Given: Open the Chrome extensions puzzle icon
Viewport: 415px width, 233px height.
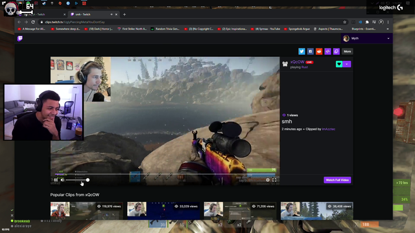Looking at the screenshot, I should coord(367,22).
